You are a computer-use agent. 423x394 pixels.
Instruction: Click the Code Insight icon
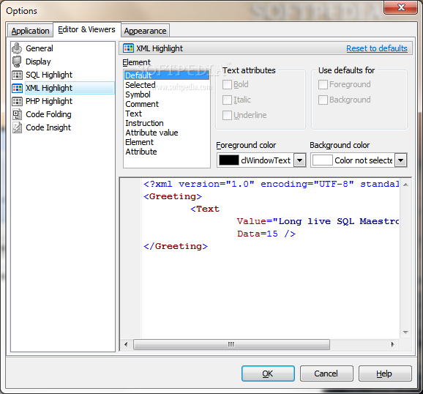(18, 127)
